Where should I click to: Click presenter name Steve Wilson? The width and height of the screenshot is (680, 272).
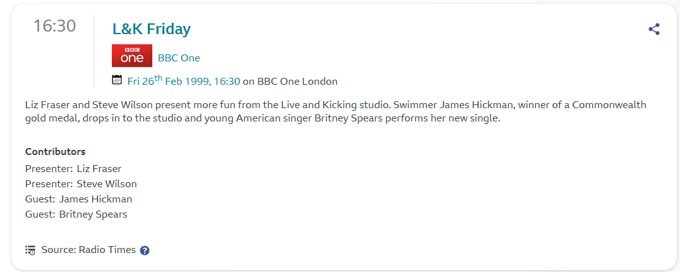[107, 184]
